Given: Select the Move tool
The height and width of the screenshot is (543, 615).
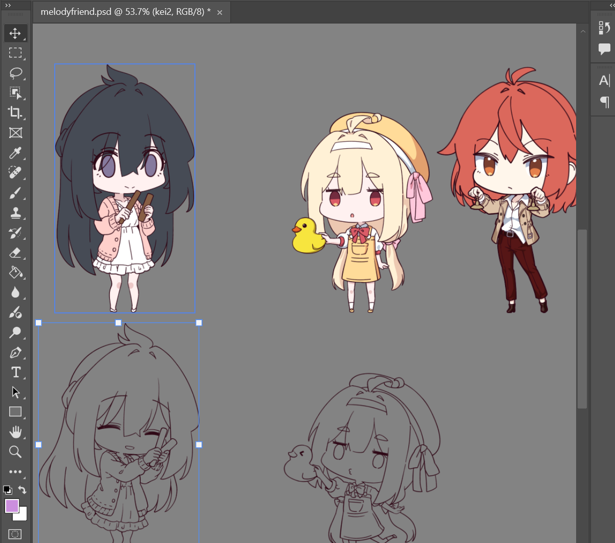Looking at the screenshot, I should click(15, 33).
